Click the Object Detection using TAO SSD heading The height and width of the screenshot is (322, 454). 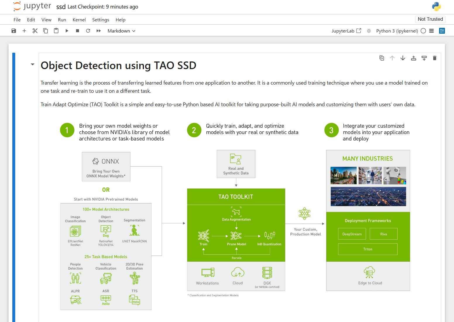click(118, 65)
